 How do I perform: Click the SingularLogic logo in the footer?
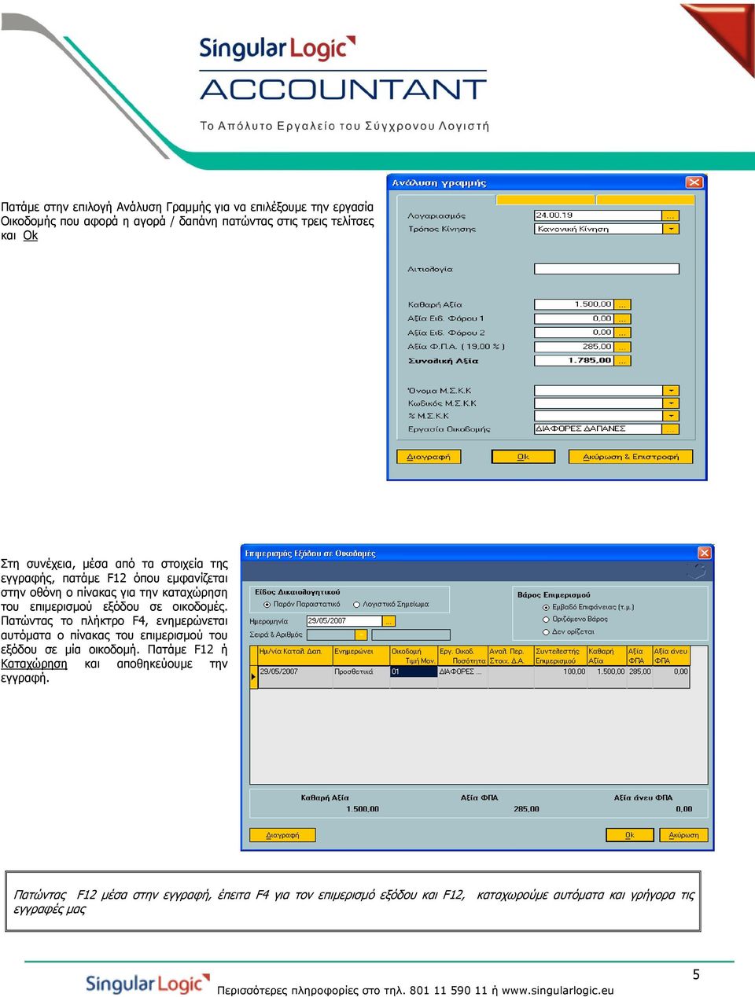tap(148, 984)
